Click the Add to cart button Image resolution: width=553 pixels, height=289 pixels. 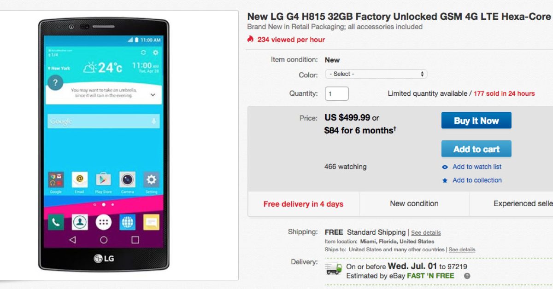coord(477,149)
